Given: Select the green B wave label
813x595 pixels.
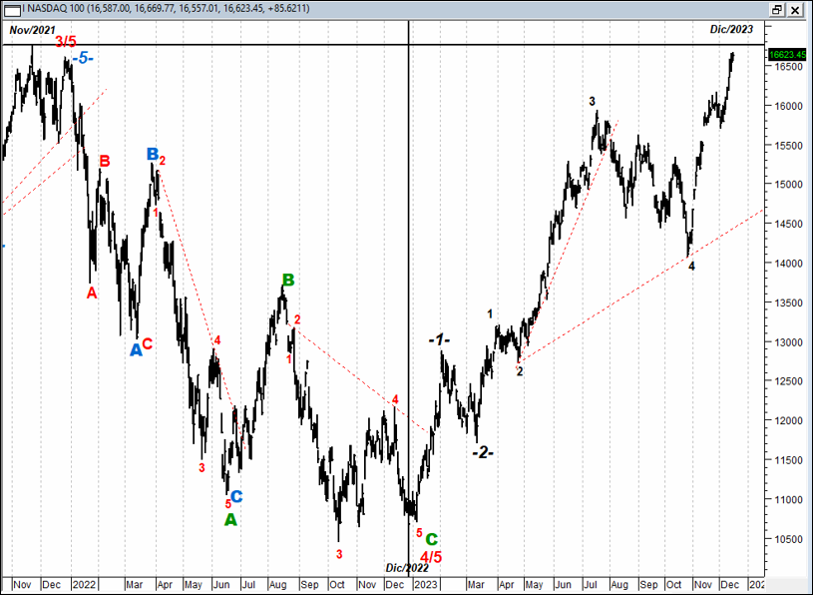Looking at the screenshot, I should [x=287, y=281].
